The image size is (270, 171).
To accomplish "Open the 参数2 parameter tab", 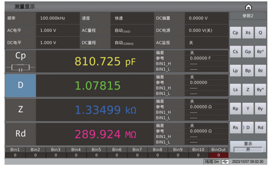I will (x=248, y=16).
